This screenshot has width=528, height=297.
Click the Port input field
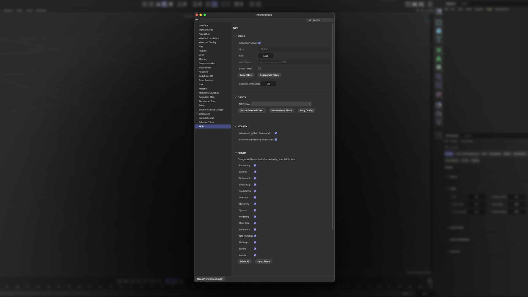pyautogui.click(x=266, y=56)
